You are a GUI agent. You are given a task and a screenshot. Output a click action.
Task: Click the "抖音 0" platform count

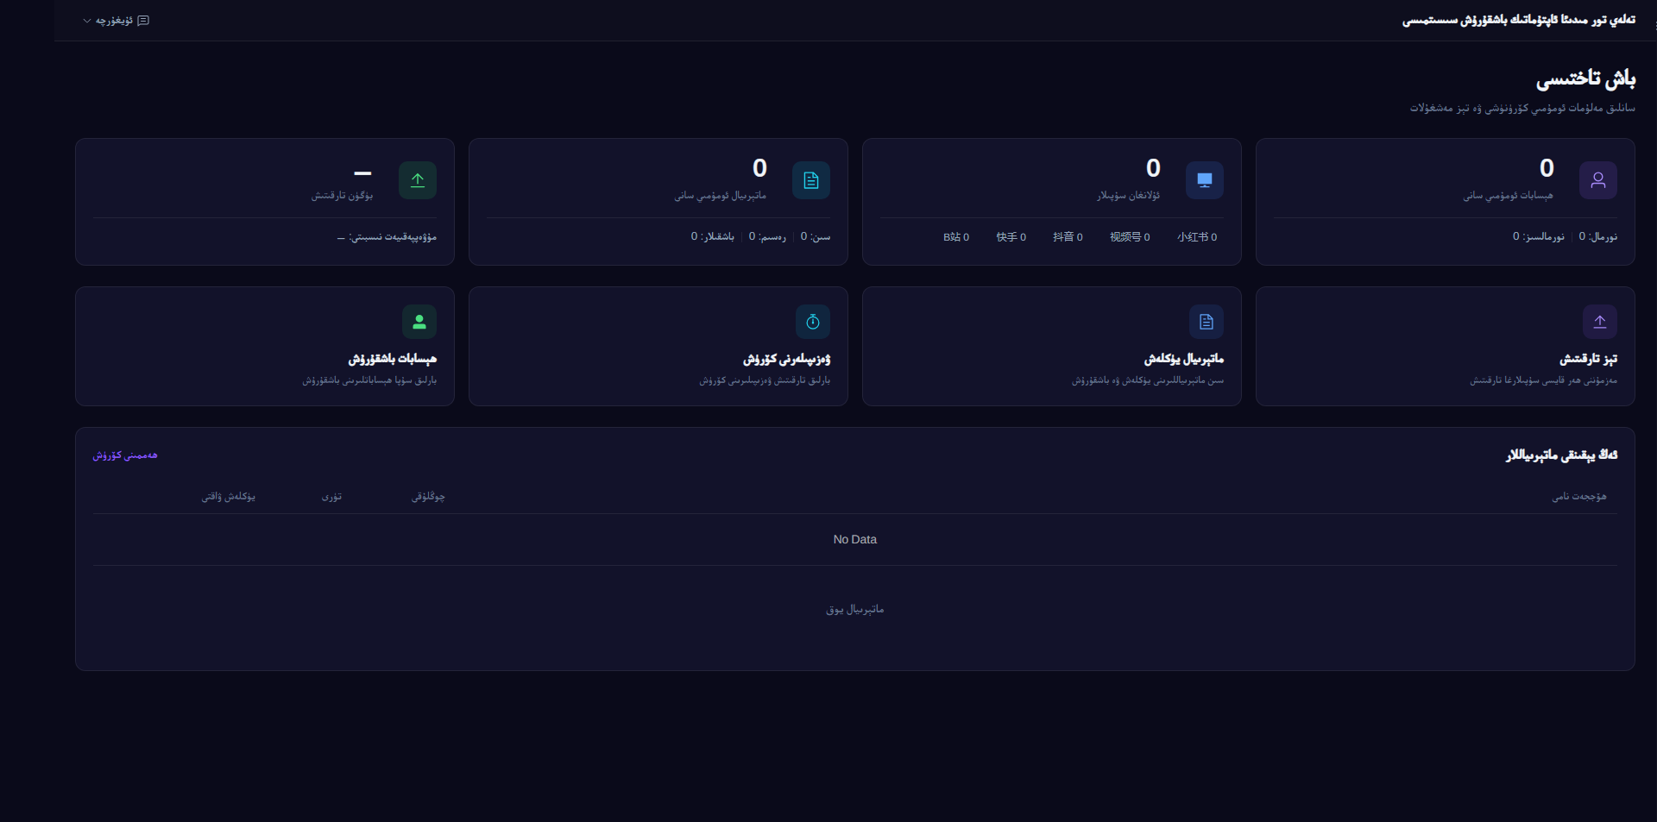tap(1068, 236)
